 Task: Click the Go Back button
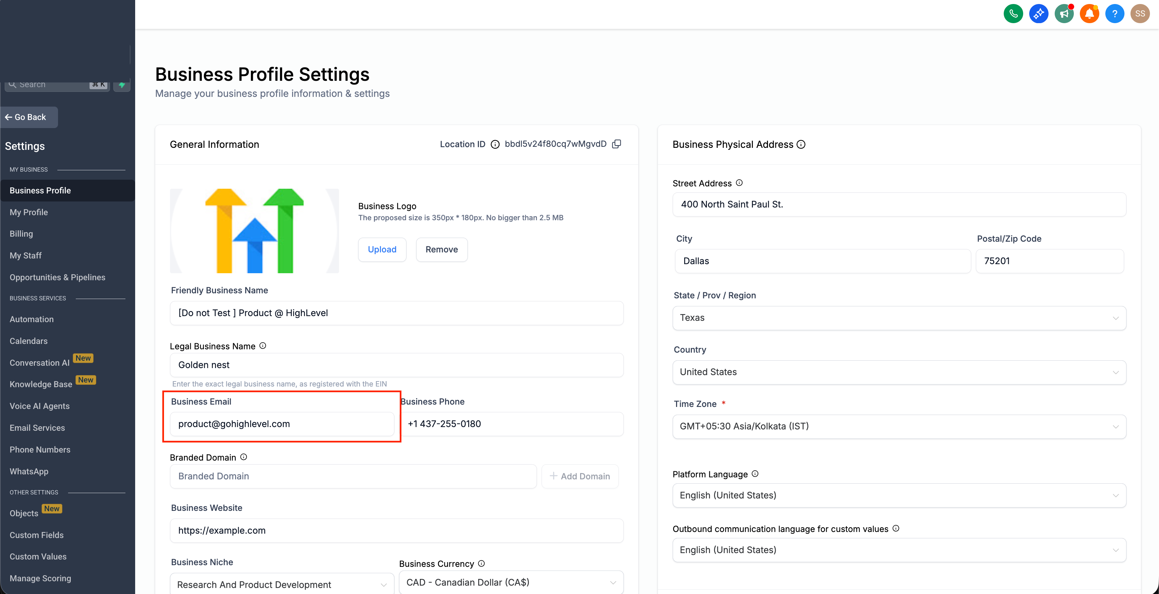pyautogui.click(x=29, y=117)
